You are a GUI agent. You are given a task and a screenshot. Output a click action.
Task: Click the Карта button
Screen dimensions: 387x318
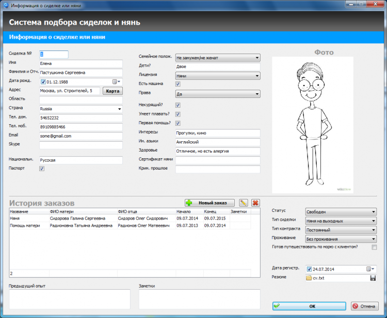[112, 91]
